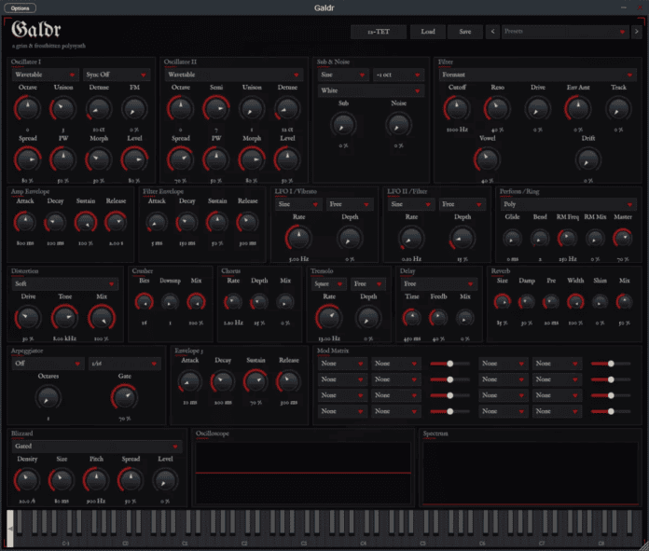Screen dimensions: 649x551
Task: Click the Filter Vowel knob
Action: point(487,159)
